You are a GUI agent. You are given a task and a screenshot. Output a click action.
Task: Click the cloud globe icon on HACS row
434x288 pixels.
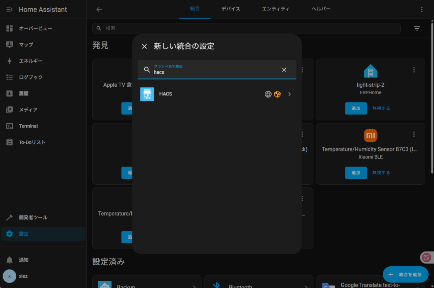[x=268, y=94]
